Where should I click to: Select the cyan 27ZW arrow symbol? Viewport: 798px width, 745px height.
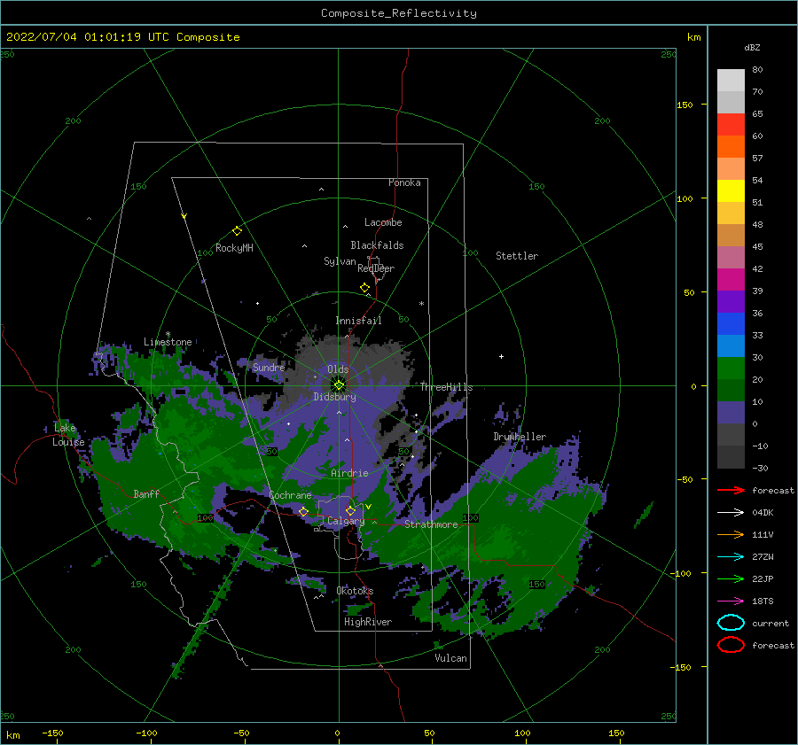coord(731,556)
